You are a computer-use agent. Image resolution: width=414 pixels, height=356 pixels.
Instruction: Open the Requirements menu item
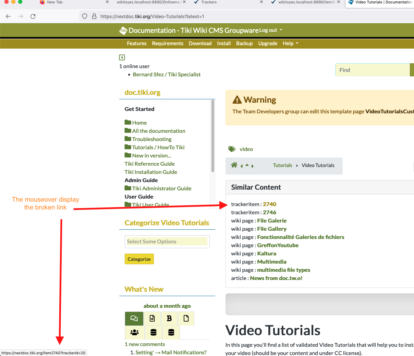[x=168, y=43]
